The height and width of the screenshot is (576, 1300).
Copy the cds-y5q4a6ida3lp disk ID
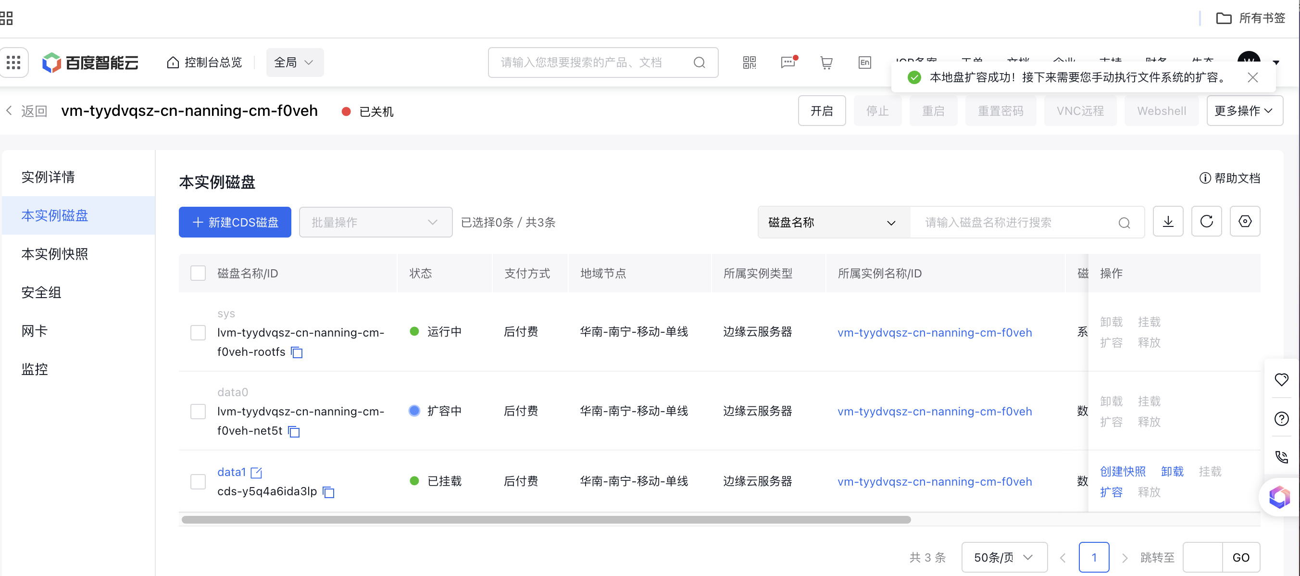328,492
